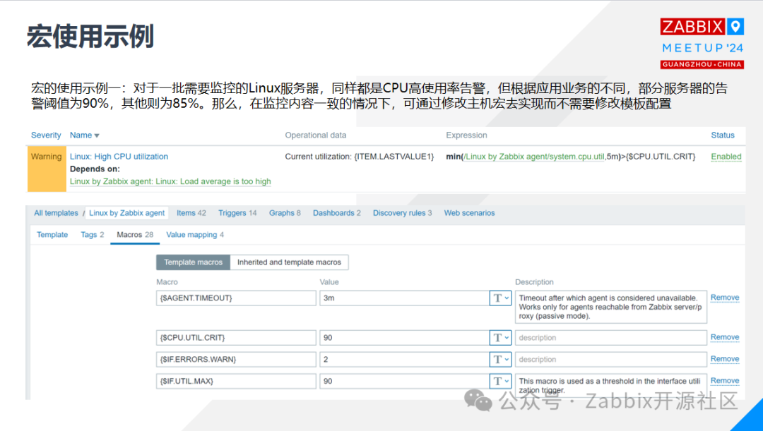Click the {$IF.UTIL.MAX} value field
Viewport: 763px width, 431px height.
404,382
